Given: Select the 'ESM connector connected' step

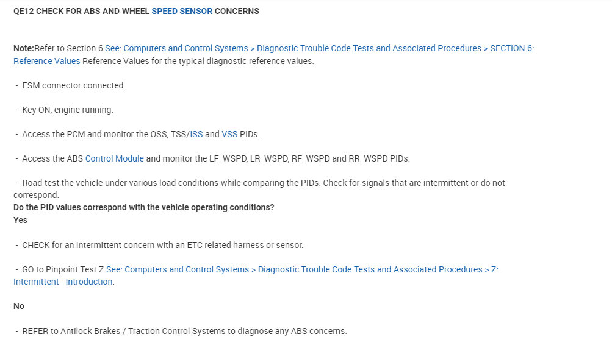Looking at the screenshot, I should [x=73, y=85].
